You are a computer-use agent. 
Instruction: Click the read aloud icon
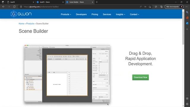point(140,7)
